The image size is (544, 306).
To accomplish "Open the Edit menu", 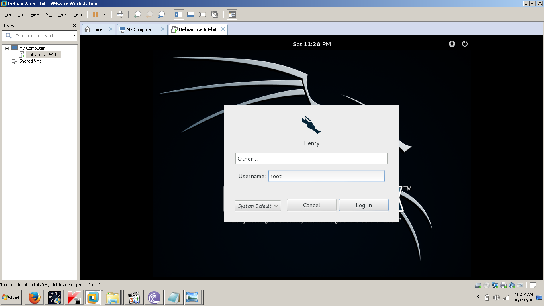I will [x=21, y=14].
